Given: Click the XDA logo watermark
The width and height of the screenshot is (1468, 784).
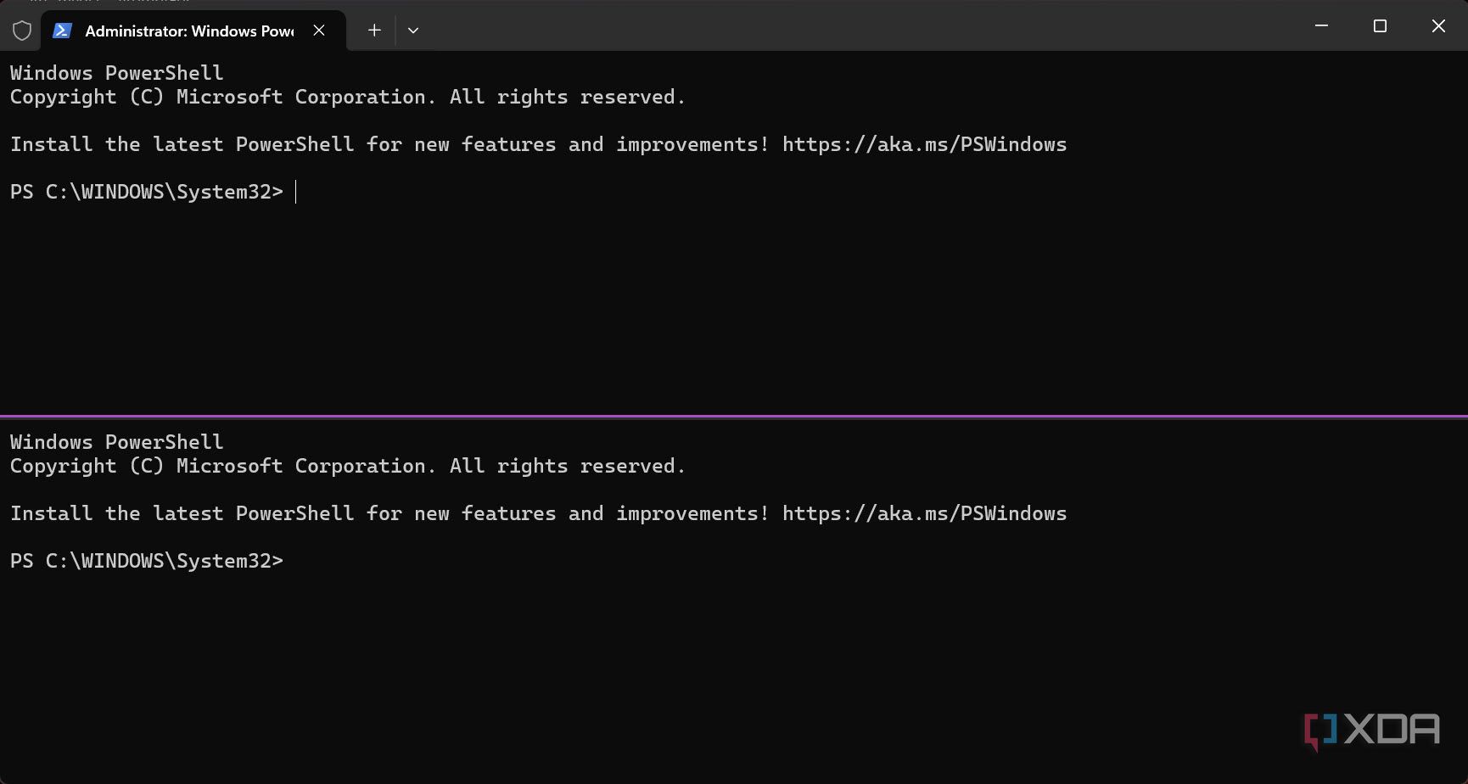Looking at the screenshot, I should pyautogui.click(x=1372, y=730).
